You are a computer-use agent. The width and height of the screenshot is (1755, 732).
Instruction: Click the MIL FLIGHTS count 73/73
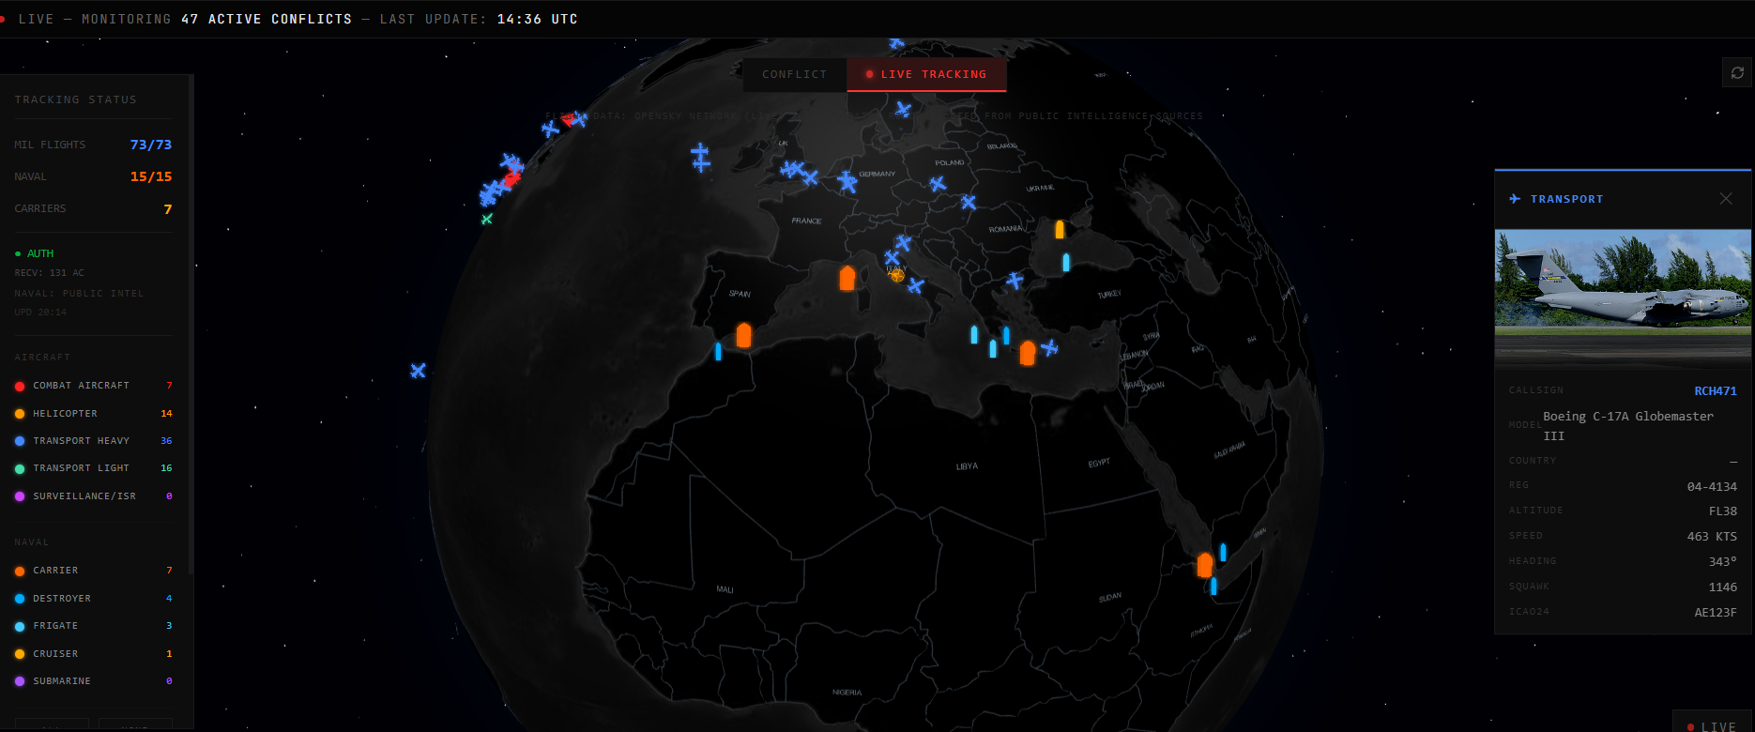pos(151,145)
